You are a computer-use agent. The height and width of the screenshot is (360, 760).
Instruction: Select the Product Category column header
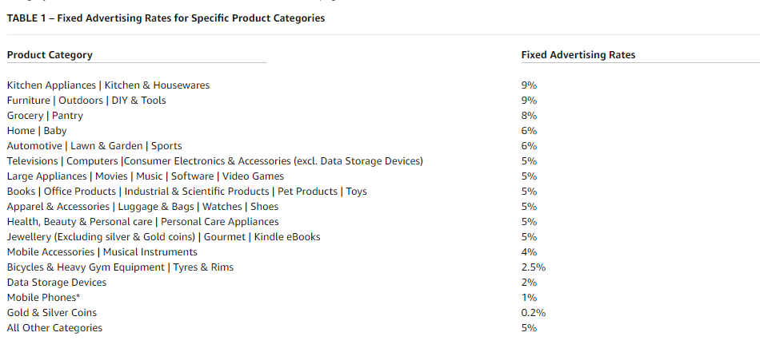click(x=50, y=55)
